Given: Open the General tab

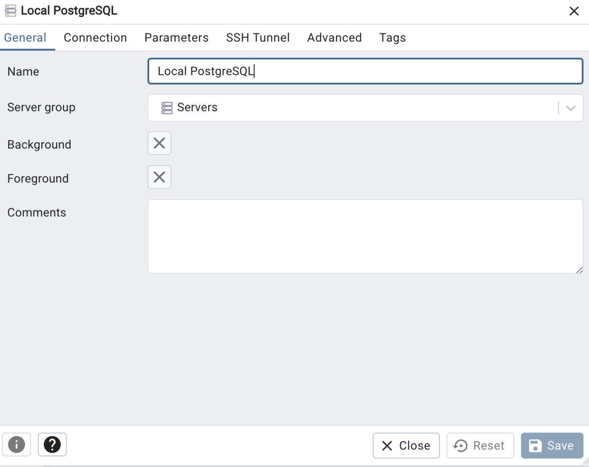Looking at the screenshot, I should (x=26, y=38).
